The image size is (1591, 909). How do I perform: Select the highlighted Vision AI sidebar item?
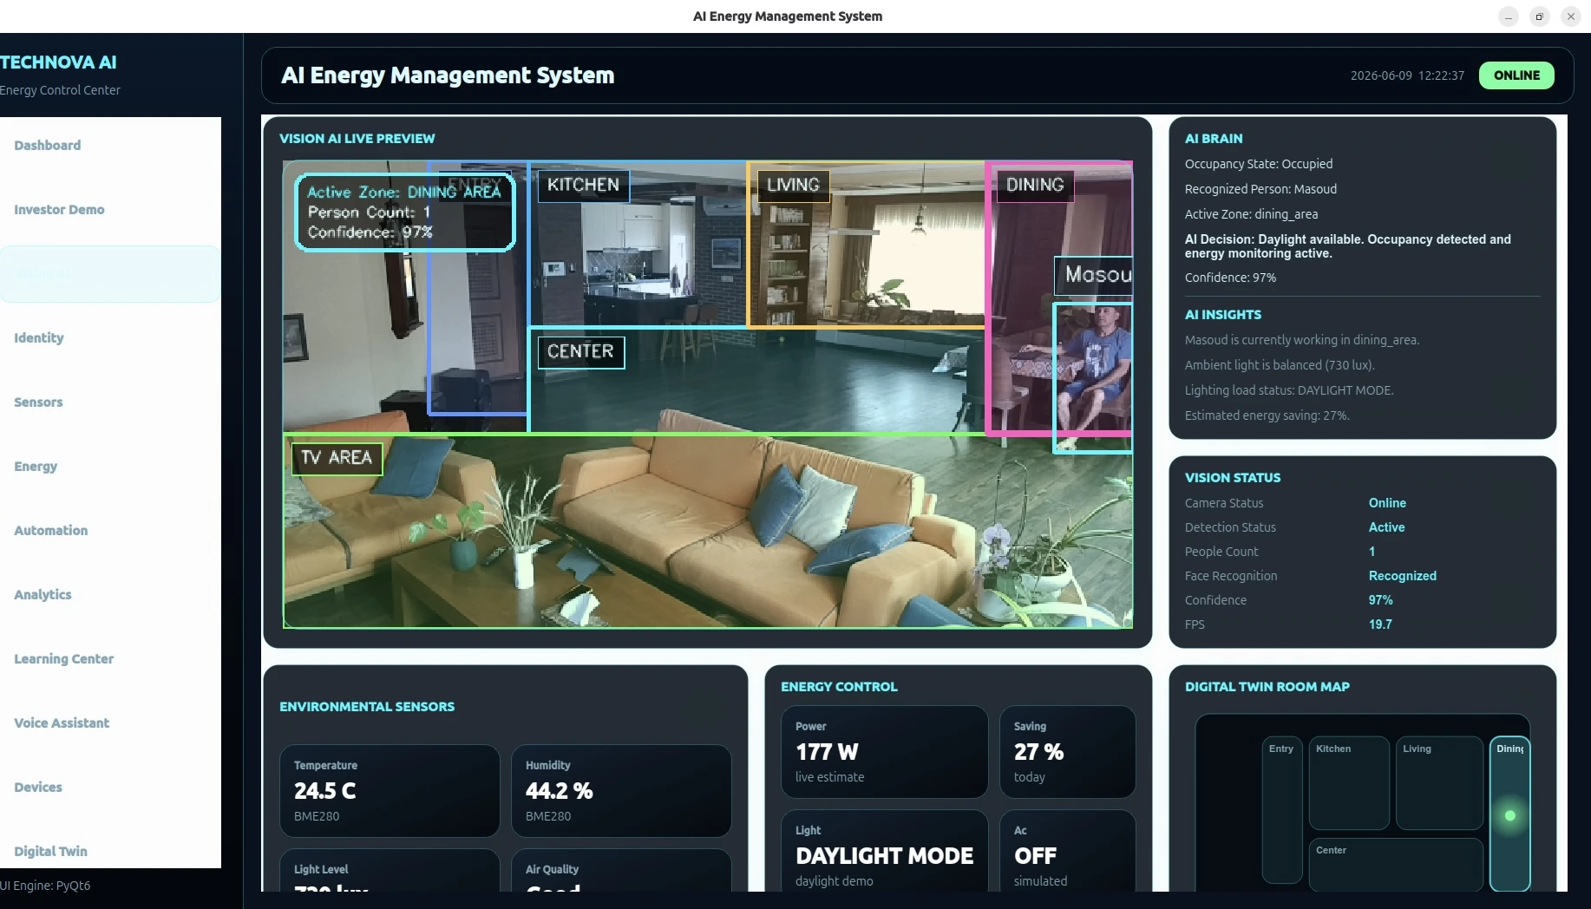point(110,274)
